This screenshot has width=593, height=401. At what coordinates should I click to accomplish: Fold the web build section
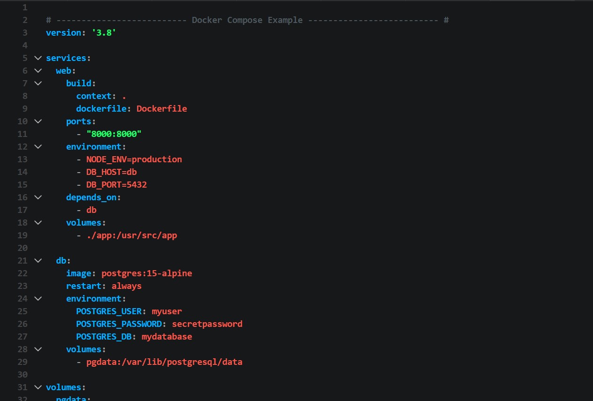[38, 83]
